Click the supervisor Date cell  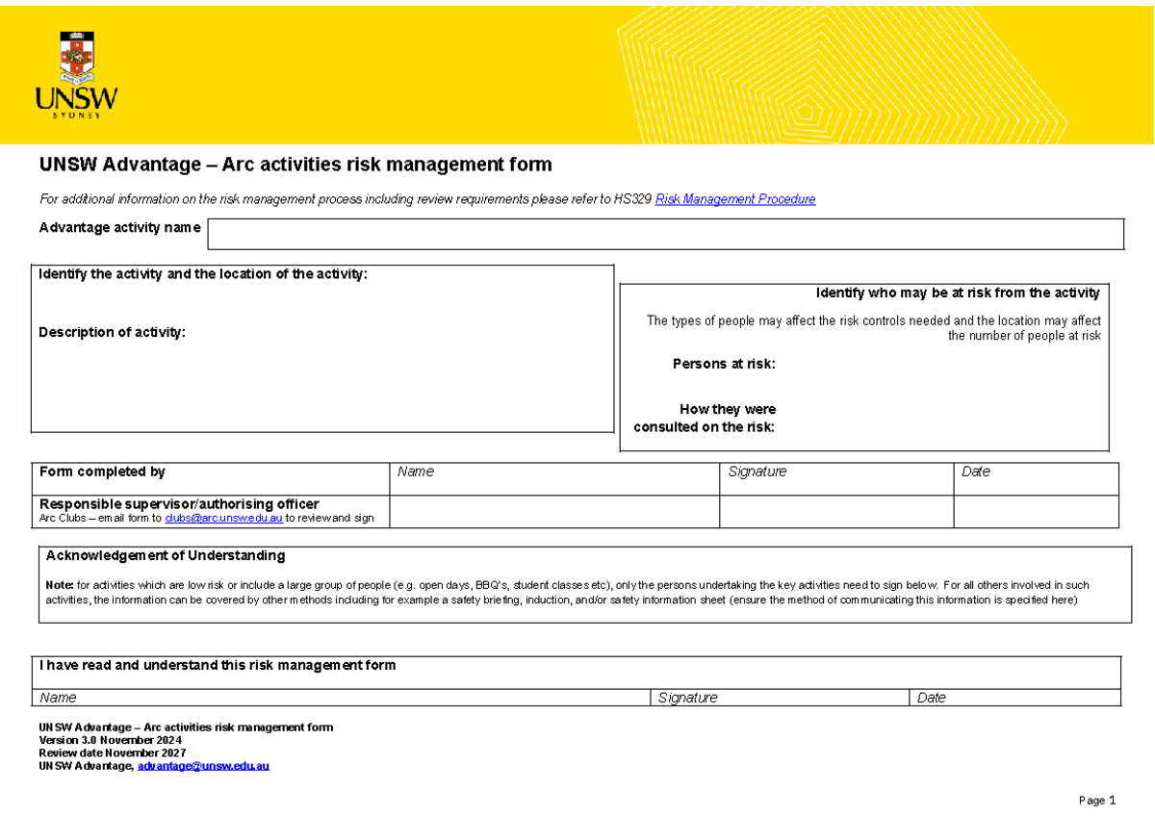coord(1037,512)
